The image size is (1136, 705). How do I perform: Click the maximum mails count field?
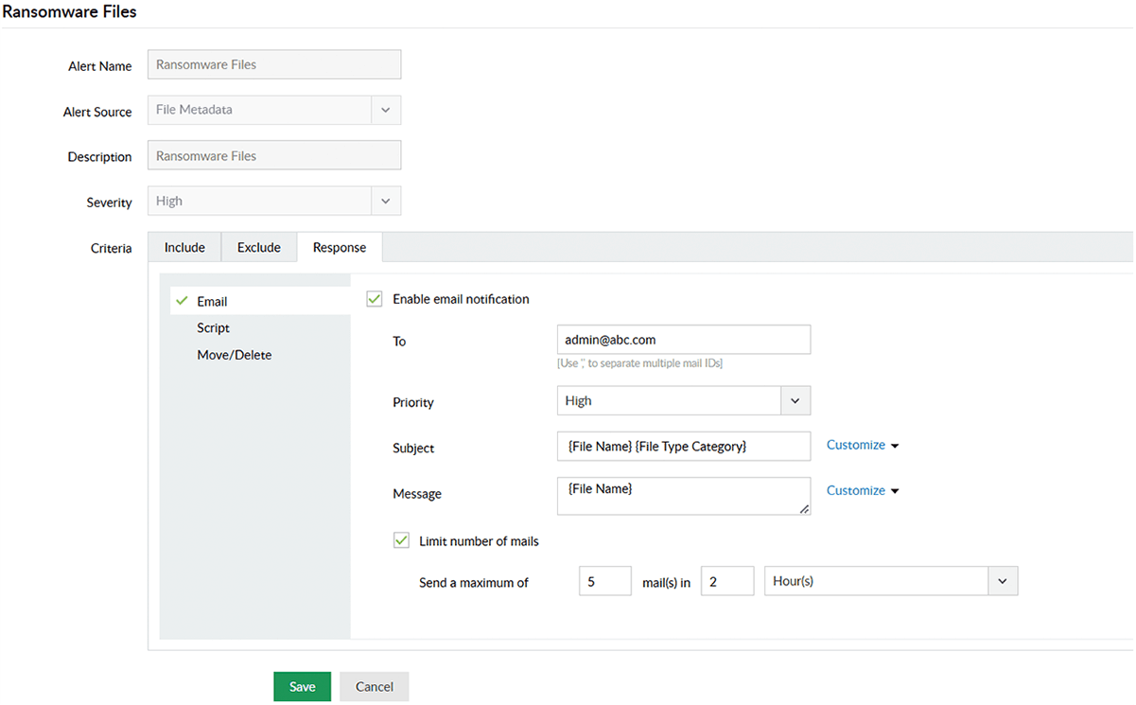604,581
